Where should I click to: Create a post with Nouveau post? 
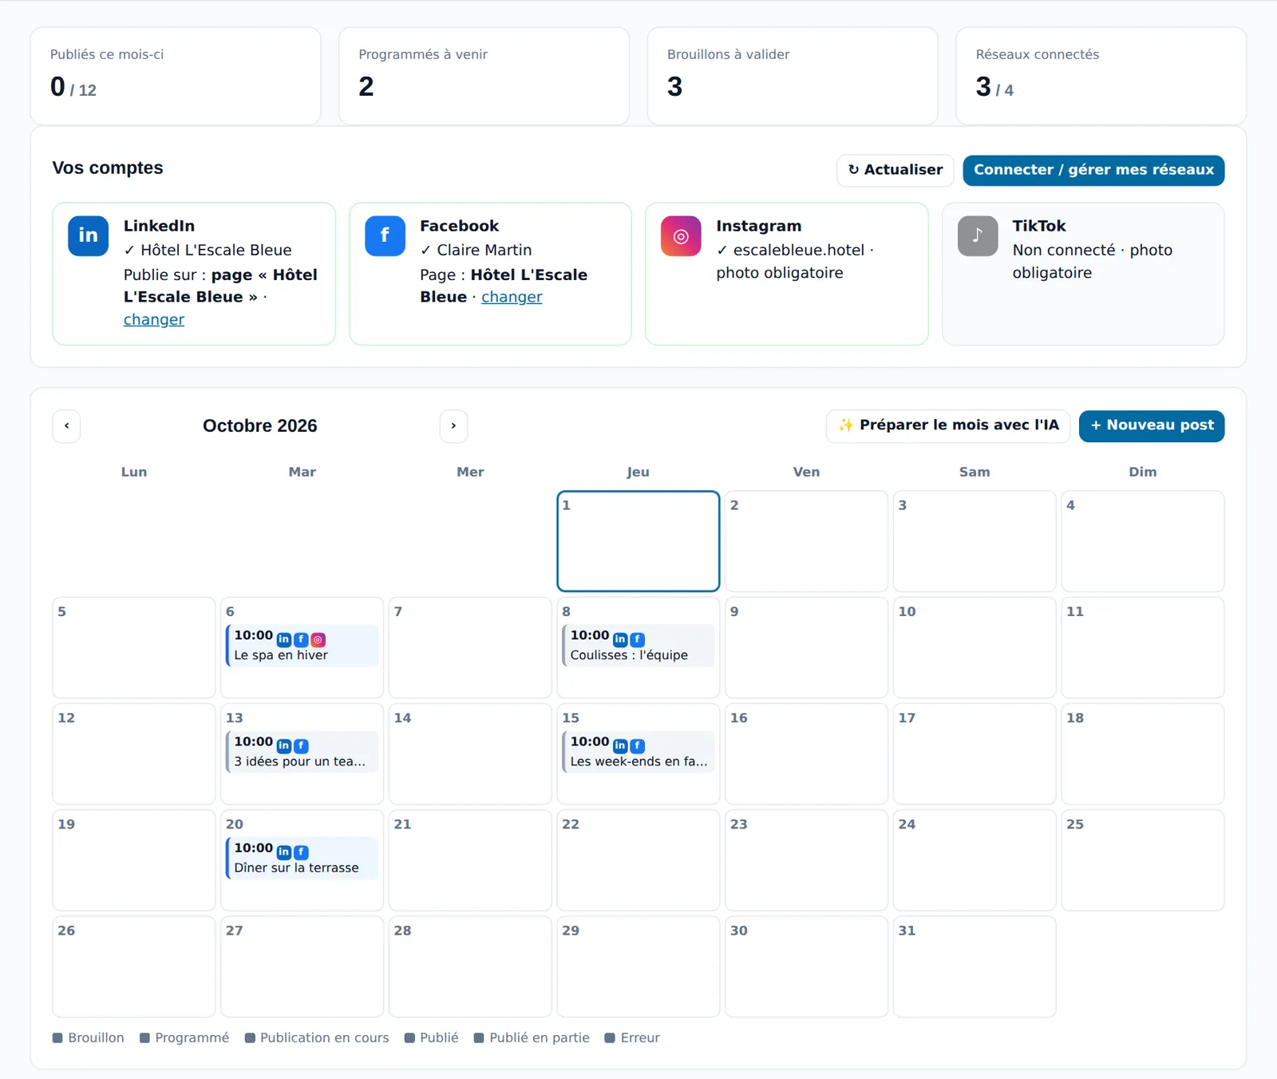coord(1152,425)
